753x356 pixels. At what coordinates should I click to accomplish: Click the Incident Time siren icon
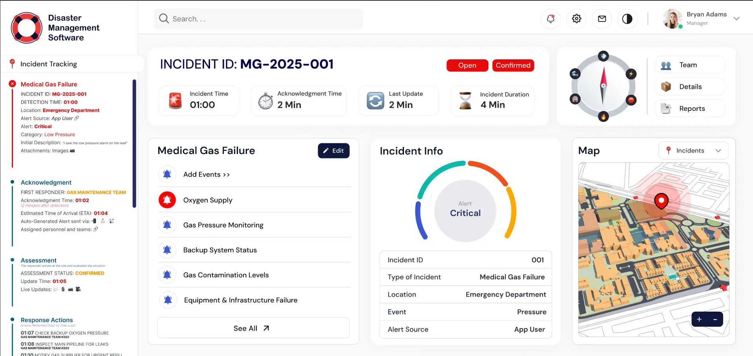coord(175,101)
